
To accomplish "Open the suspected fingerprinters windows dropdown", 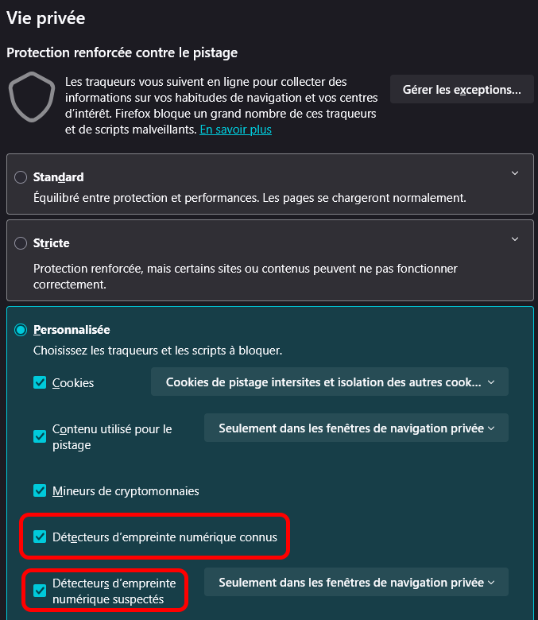I will [x=356, y=583].
